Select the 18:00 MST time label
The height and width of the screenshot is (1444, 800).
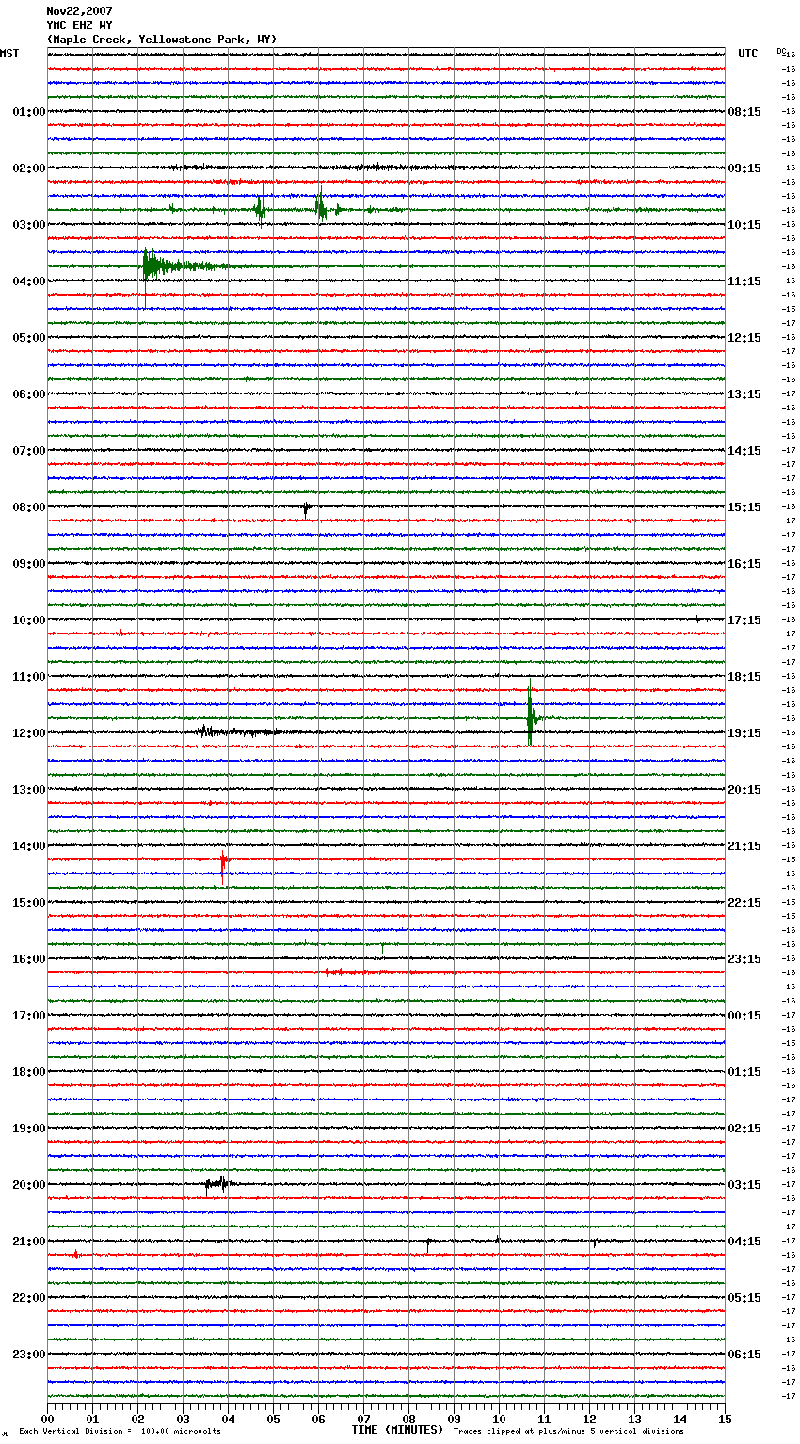pyautogui.click(x=29, y=1072)
